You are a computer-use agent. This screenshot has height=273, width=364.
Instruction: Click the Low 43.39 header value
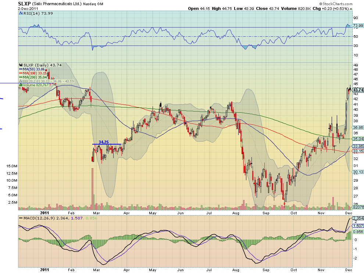click(x=244, y=8)
